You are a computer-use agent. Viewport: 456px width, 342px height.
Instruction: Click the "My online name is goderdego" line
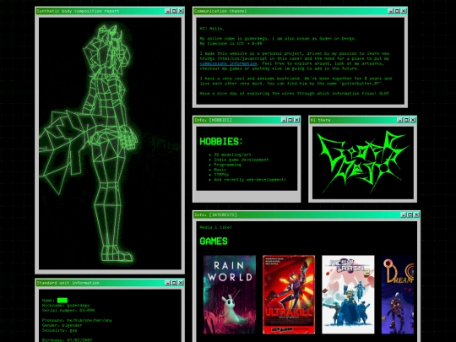pos(279,38)
